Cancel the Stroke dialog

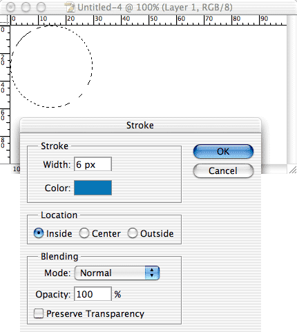point(223,170)
